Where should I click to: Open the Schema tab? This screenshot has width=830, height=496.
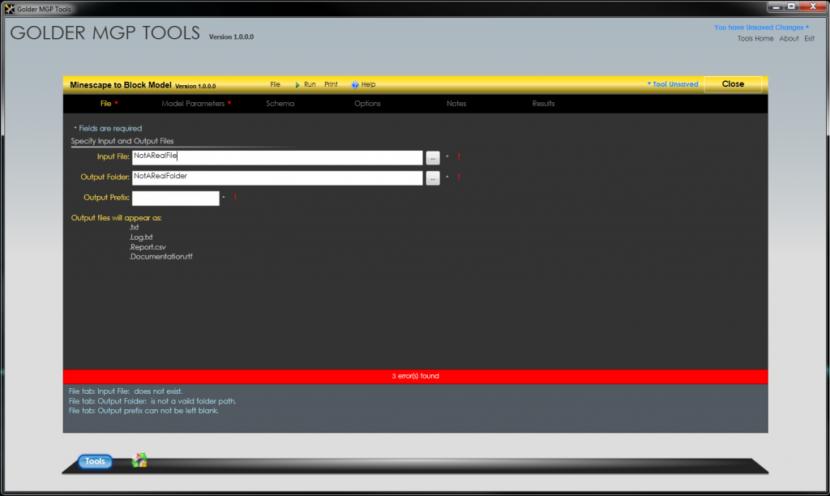pos(280,104)
